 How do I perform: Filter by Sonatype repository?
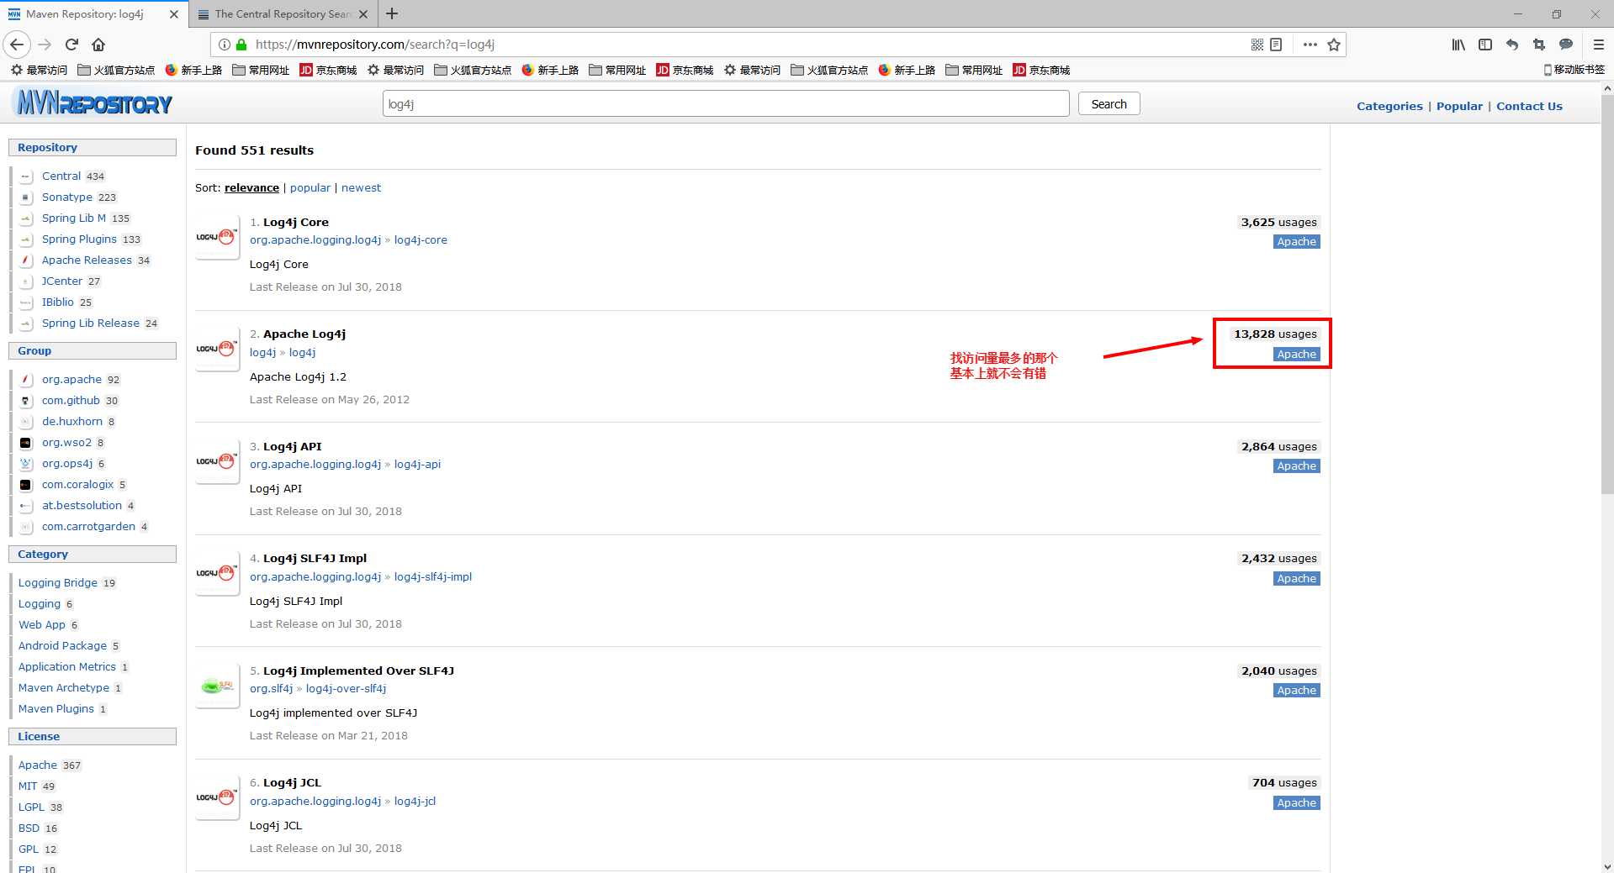click(67, 197)
